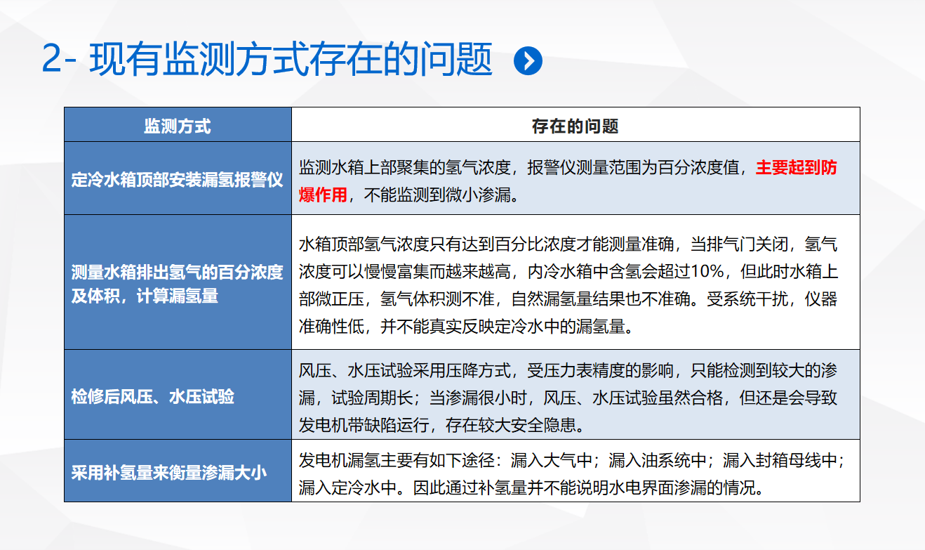The height and width of the screenshot is (550, 925).
Task: Select the 检修后风压、水压试验 row label
Action: pyautogui.click(x=153, y=397)
